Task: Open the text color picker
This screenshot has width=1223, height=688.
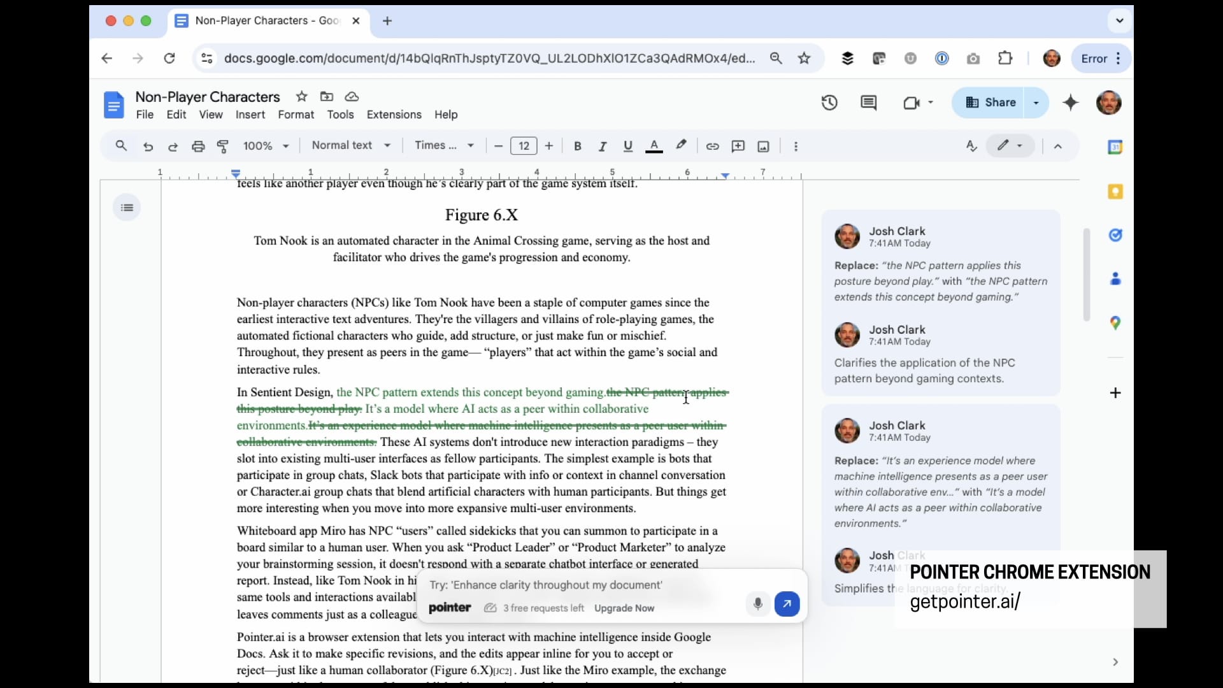Action: [x=654, y=147]
